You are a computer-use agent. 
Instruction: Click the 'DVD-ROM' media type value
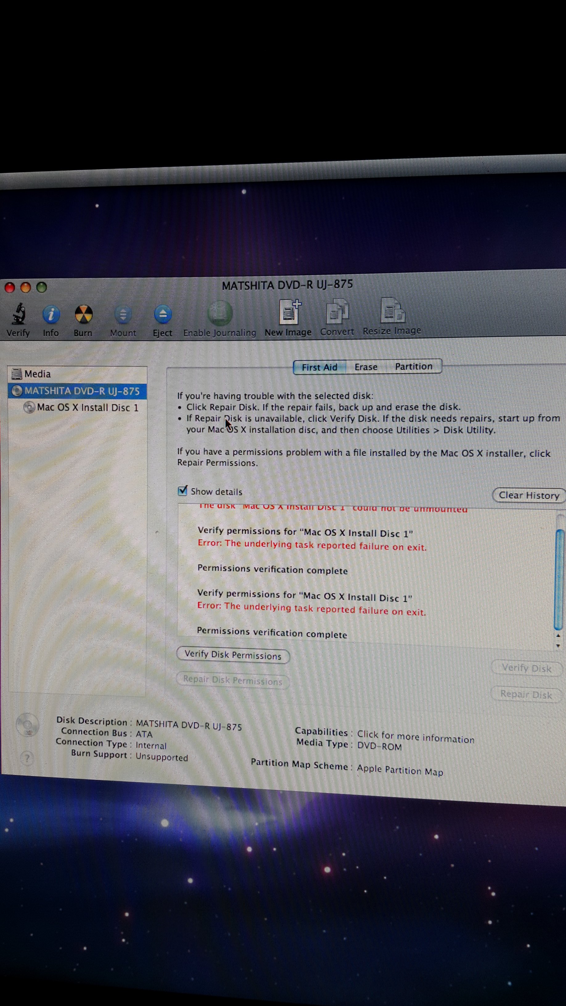click(x=379, y=746)
